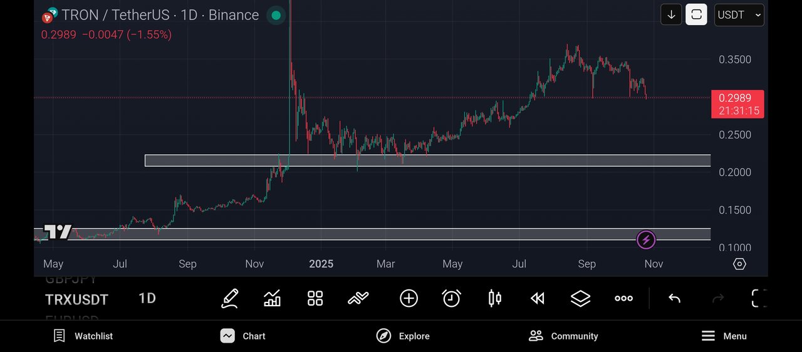Click the purple lightning bolt icon
The image size is (802, 352).
(646, 239)
